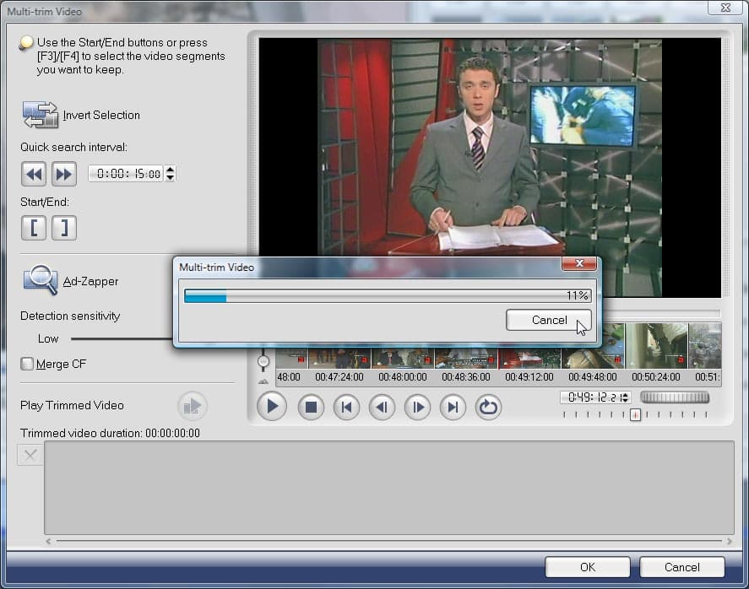This screenshot has width=749, height=589.
Task: Play the trimmed video
Action: 192,406
